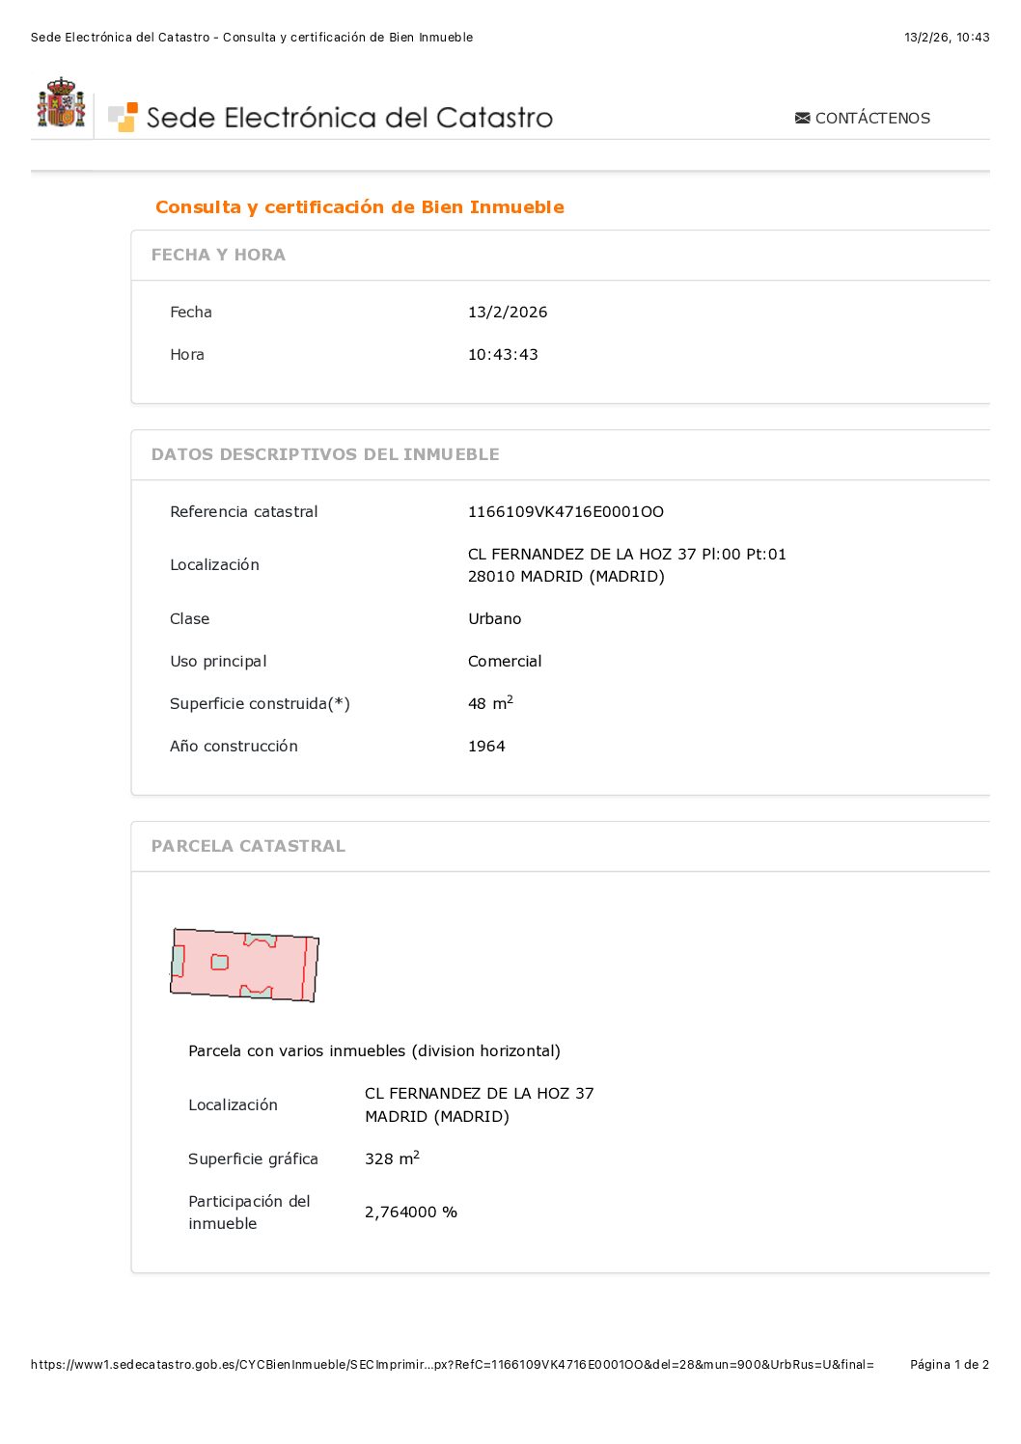This screenshot has width=1021, height=1444.
Task: Click the 2,764000 % participation value
Action: (x=411, y=1212)
